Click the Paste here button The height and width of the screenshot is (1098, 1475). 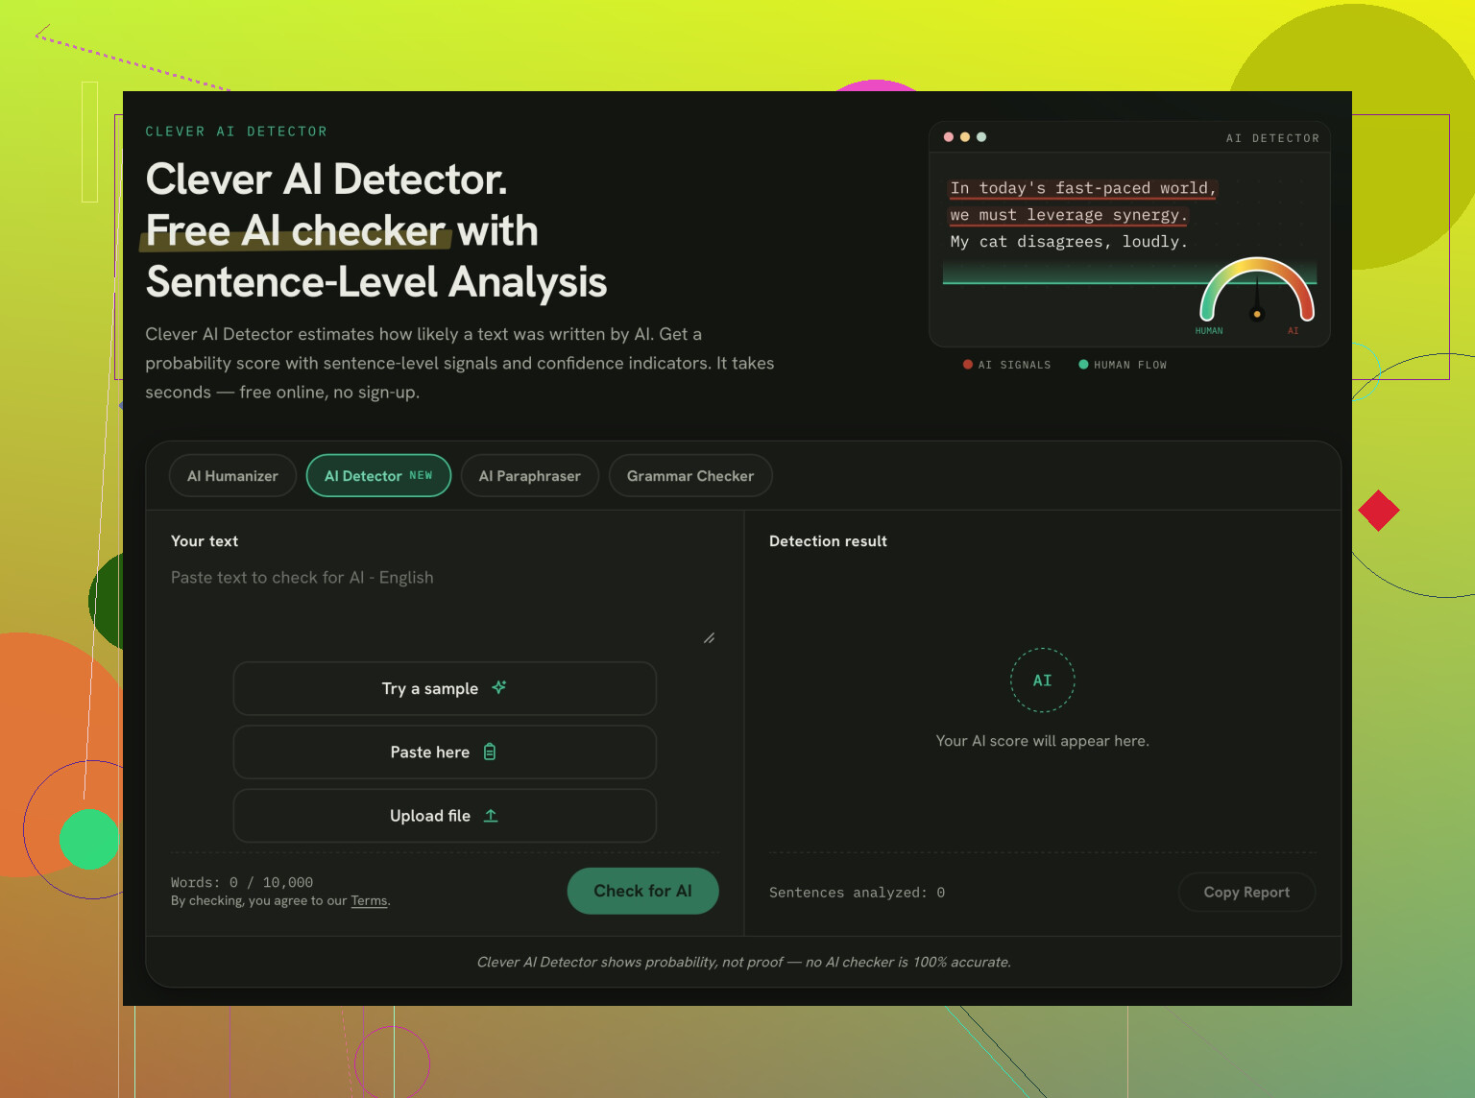click(x=445, y=752)
